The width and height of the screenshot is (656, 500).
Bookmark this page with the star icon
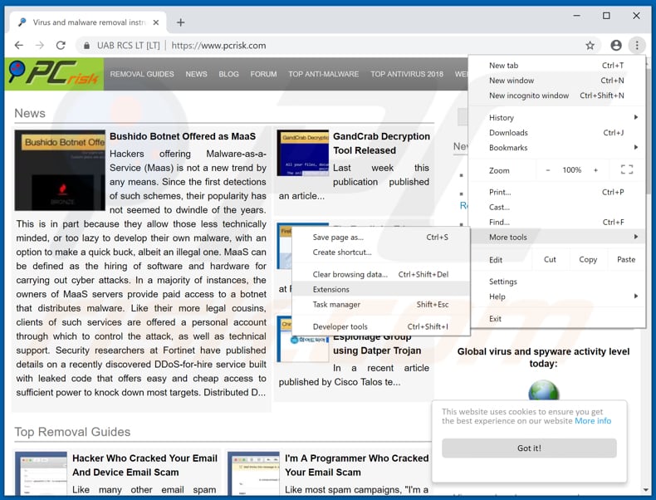coord(590,45)
